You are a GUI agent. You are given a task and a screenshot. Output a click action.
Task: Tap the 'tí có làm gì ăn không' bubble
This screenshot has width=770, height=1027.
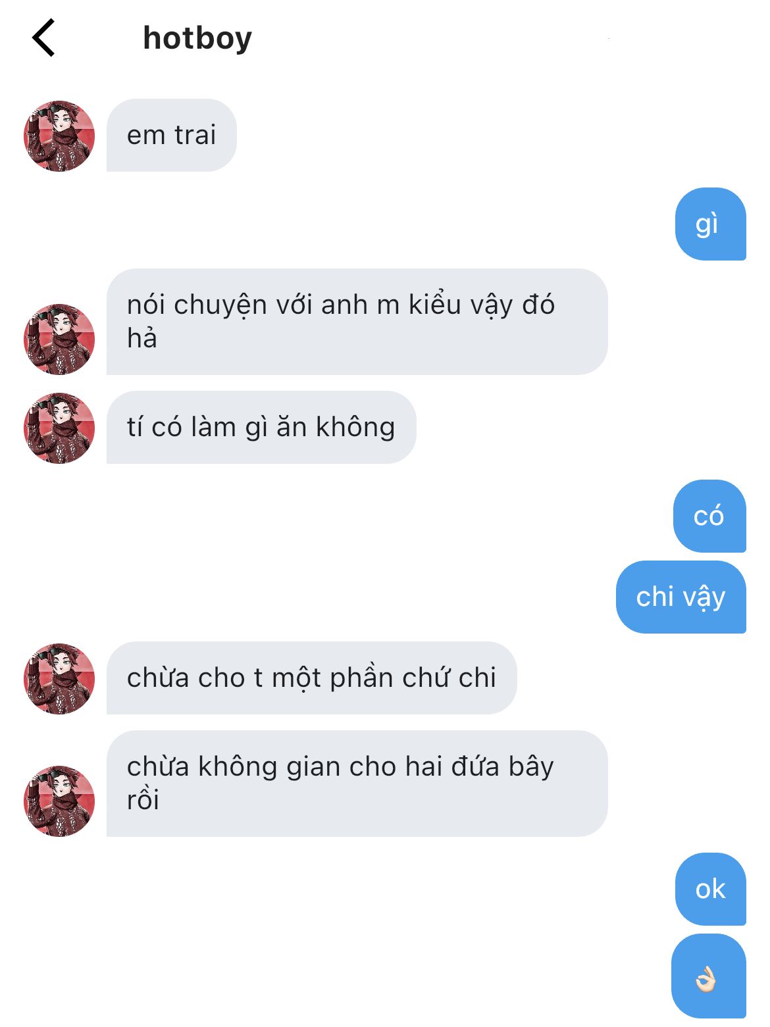click(x=261, y=428)
